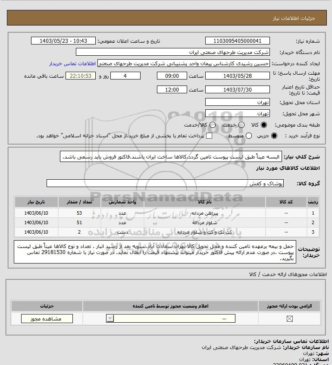Click quantity 51 in row 2
Screen dimensions: 332x365
pyautogui.click(x=79, y=222)
